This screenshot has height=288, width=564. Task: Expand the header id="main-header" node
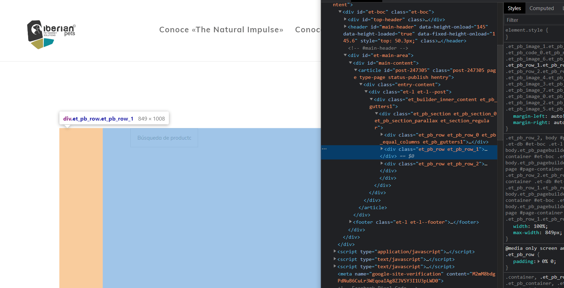click(345, 26)
